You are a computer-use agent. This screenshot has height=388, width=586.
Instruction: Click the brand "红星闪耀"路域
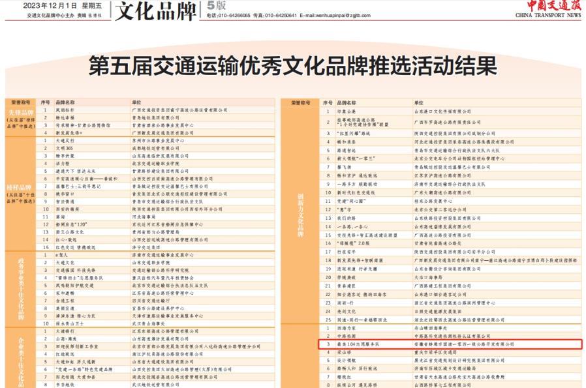[354, 133]
